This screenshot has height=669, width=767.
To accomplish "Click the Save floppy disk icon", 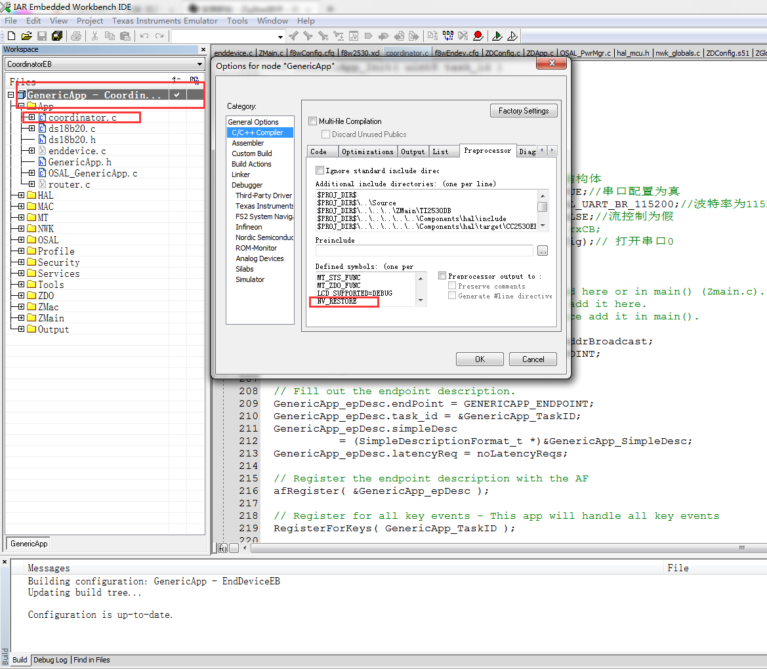I will coord(42,35).
